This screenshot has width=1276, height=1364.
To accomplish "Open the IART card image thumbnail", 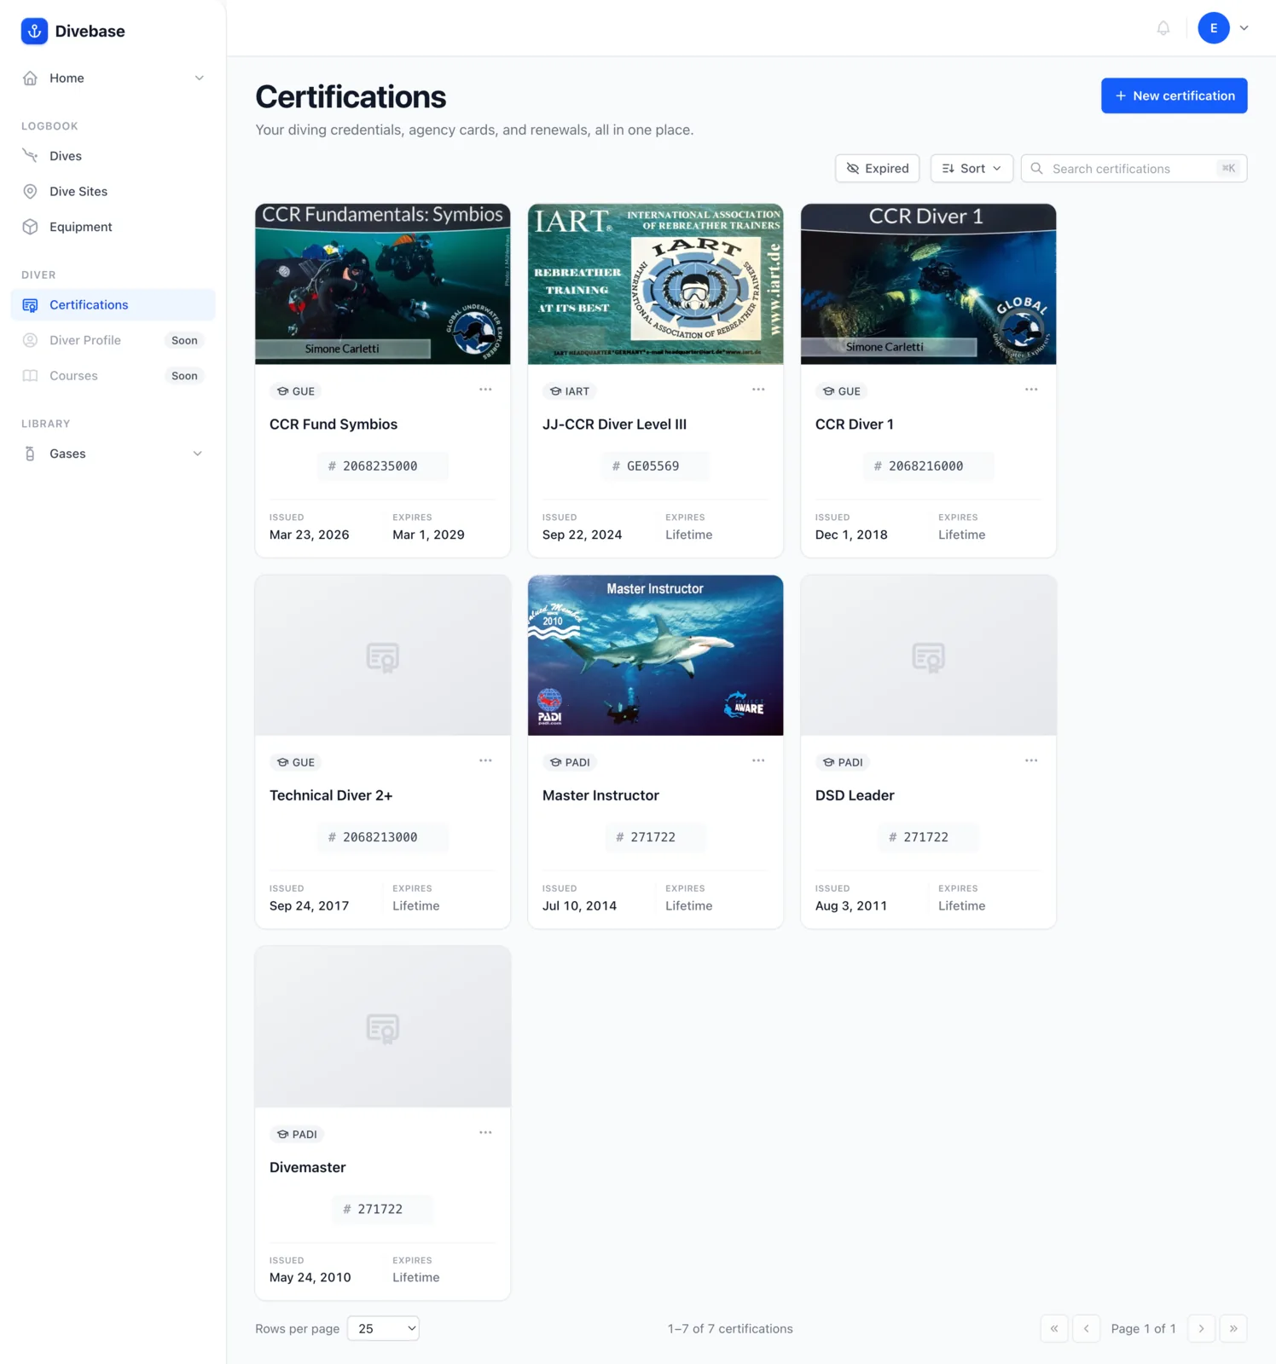I will [655, 284].
